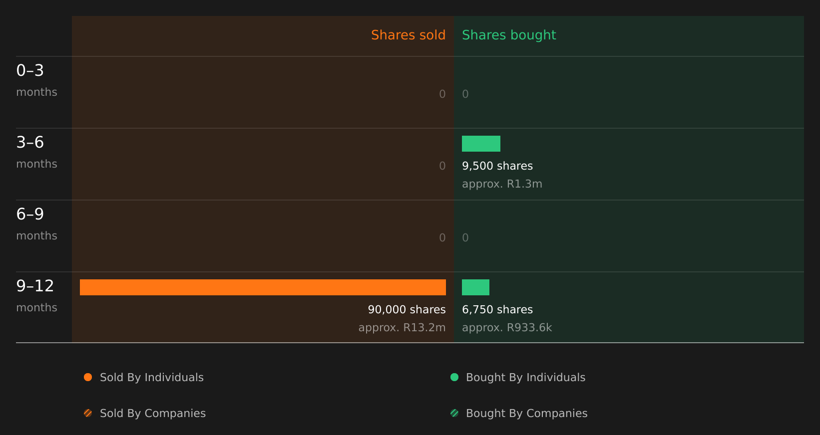Click the sold 0 in 6–9 months row
Image resolution: width=820 pixels, height=435 pixels.
point(442,238)
